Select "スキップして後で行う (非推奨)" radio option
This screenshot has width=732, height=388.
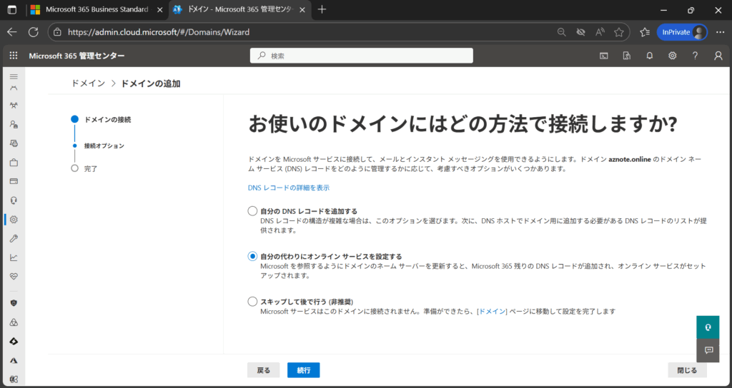click(252, 302)
